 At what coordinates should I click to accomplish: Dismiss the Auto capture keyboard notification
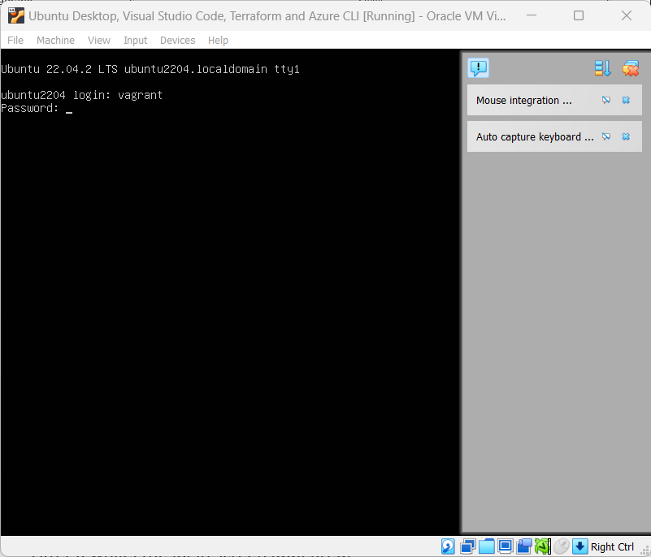point(626,136)
